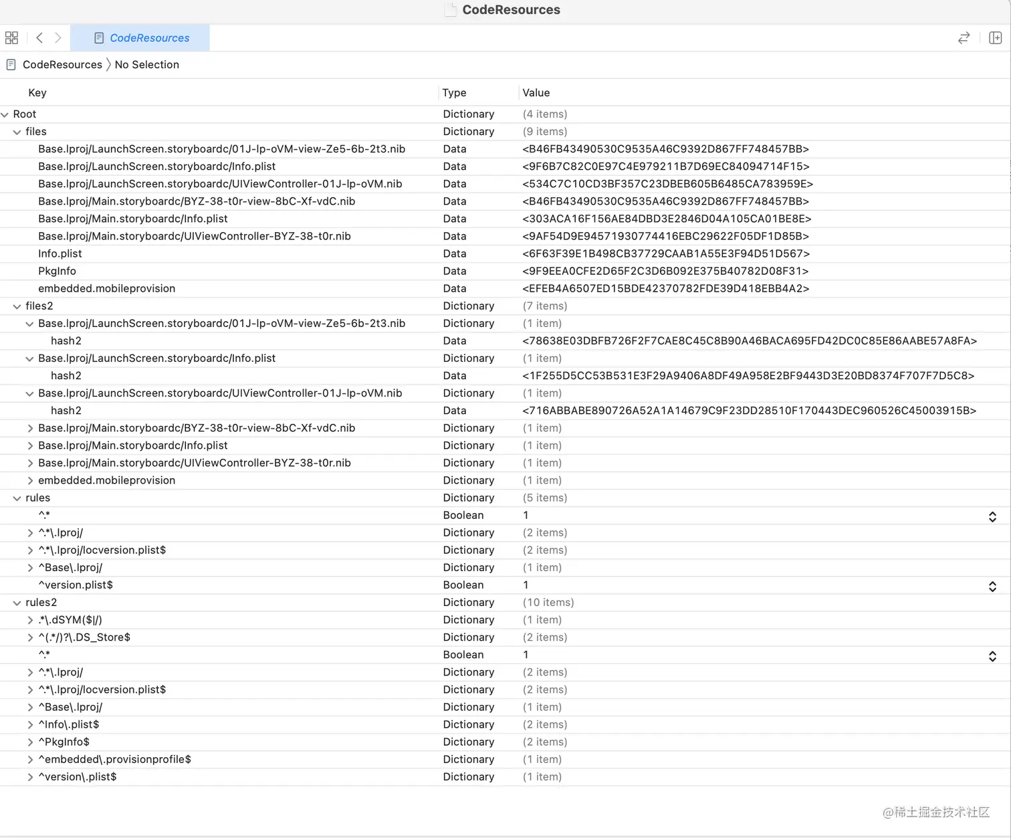Select data value starting with EFEB4A65

pyautogui.click(x=666, y=288)
